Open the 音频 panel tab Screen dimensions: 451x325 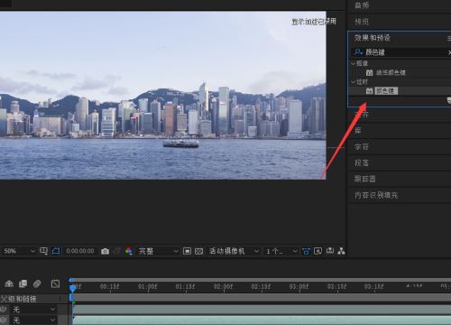(x=362, y=5)
